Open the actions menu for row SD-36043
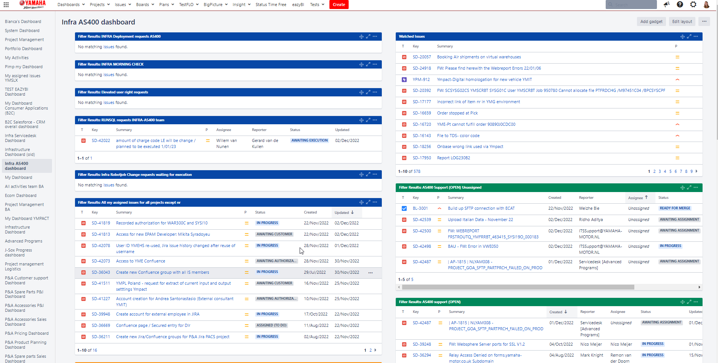The height and width of the screenshot is (363, 718). coord(370,273)
